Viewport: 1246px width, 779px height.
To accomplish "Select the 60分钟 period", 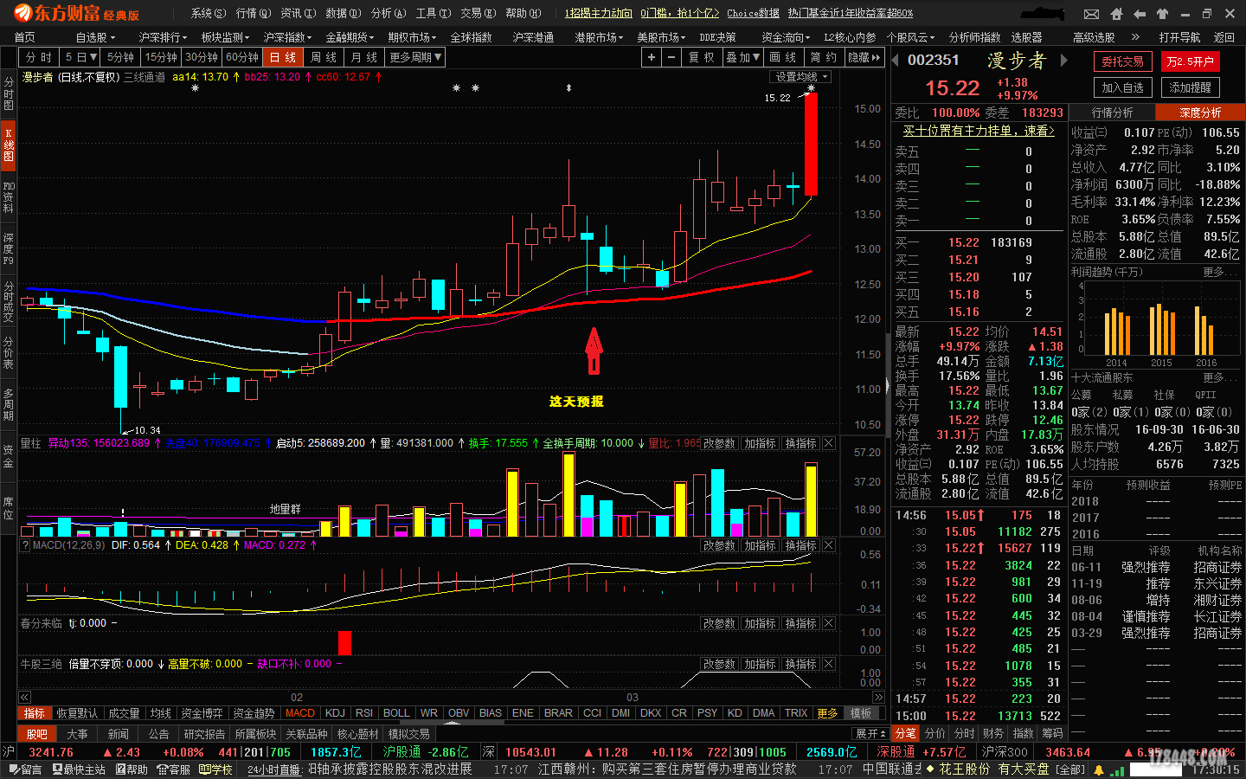I will click(242, 57).
